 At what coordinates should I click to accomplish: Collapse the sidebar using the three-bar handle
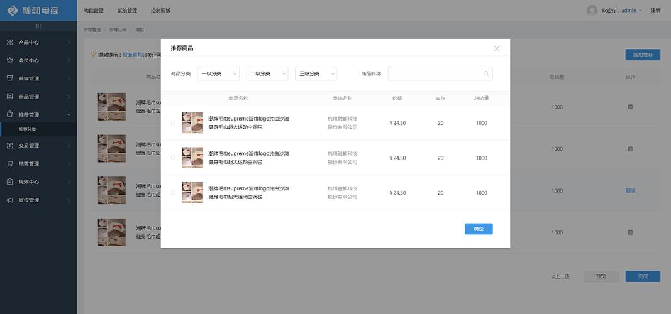(38, 26)
